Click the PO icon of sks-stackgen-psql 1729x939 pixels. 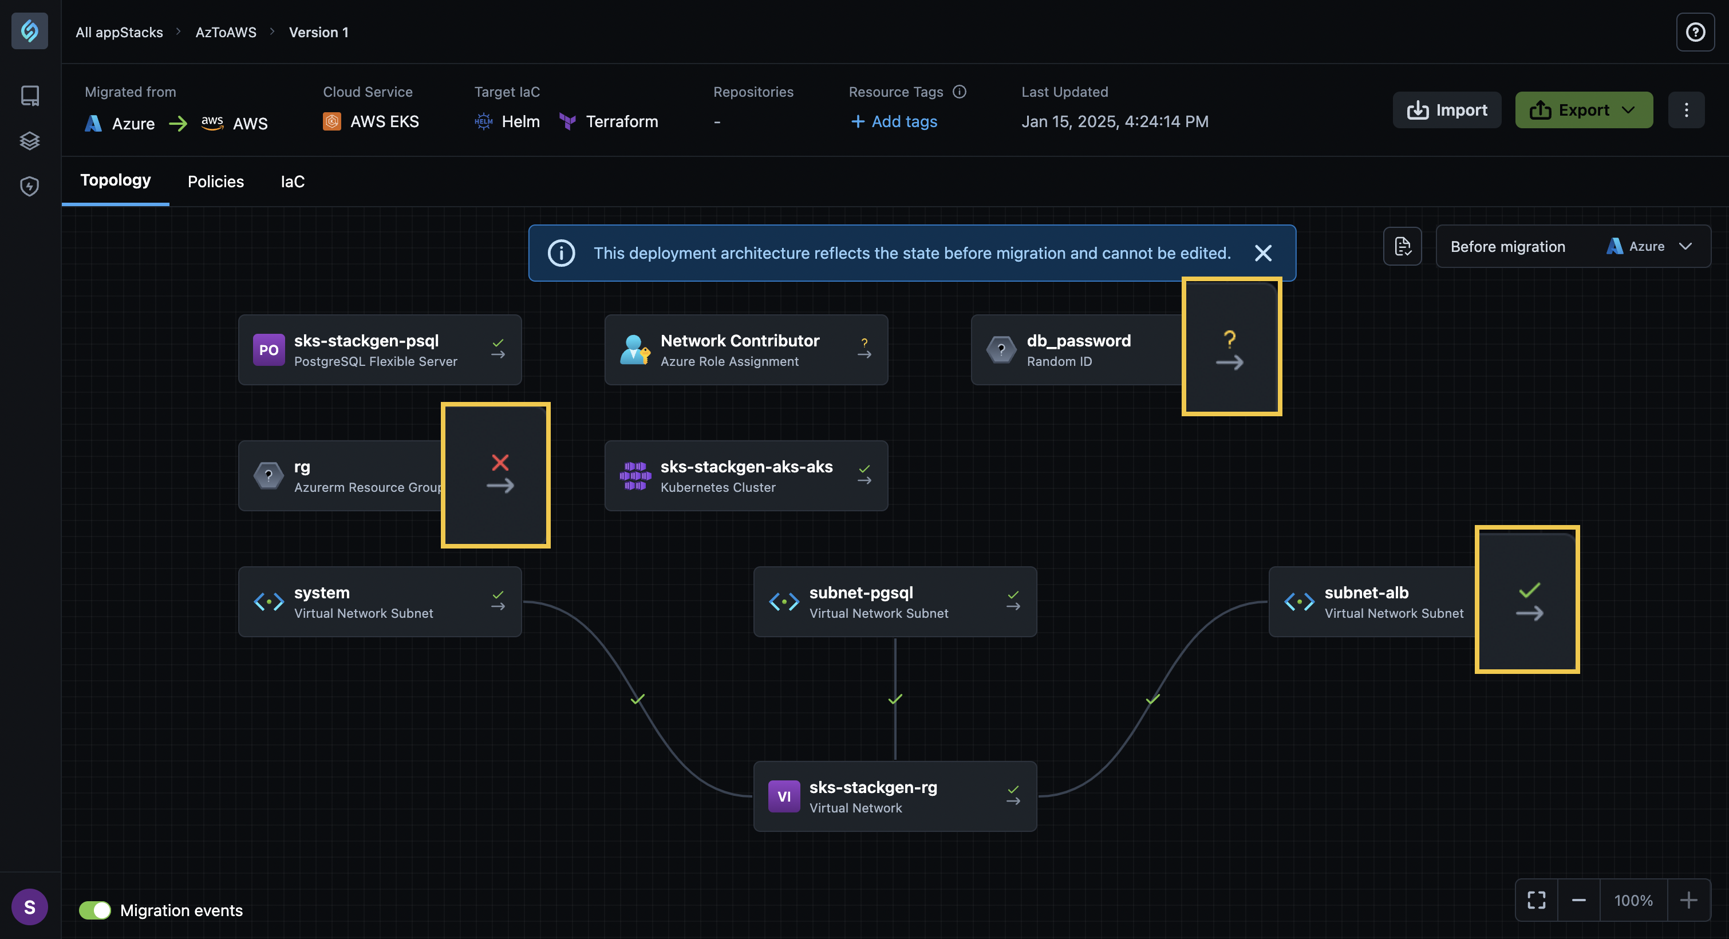point(269,350)
